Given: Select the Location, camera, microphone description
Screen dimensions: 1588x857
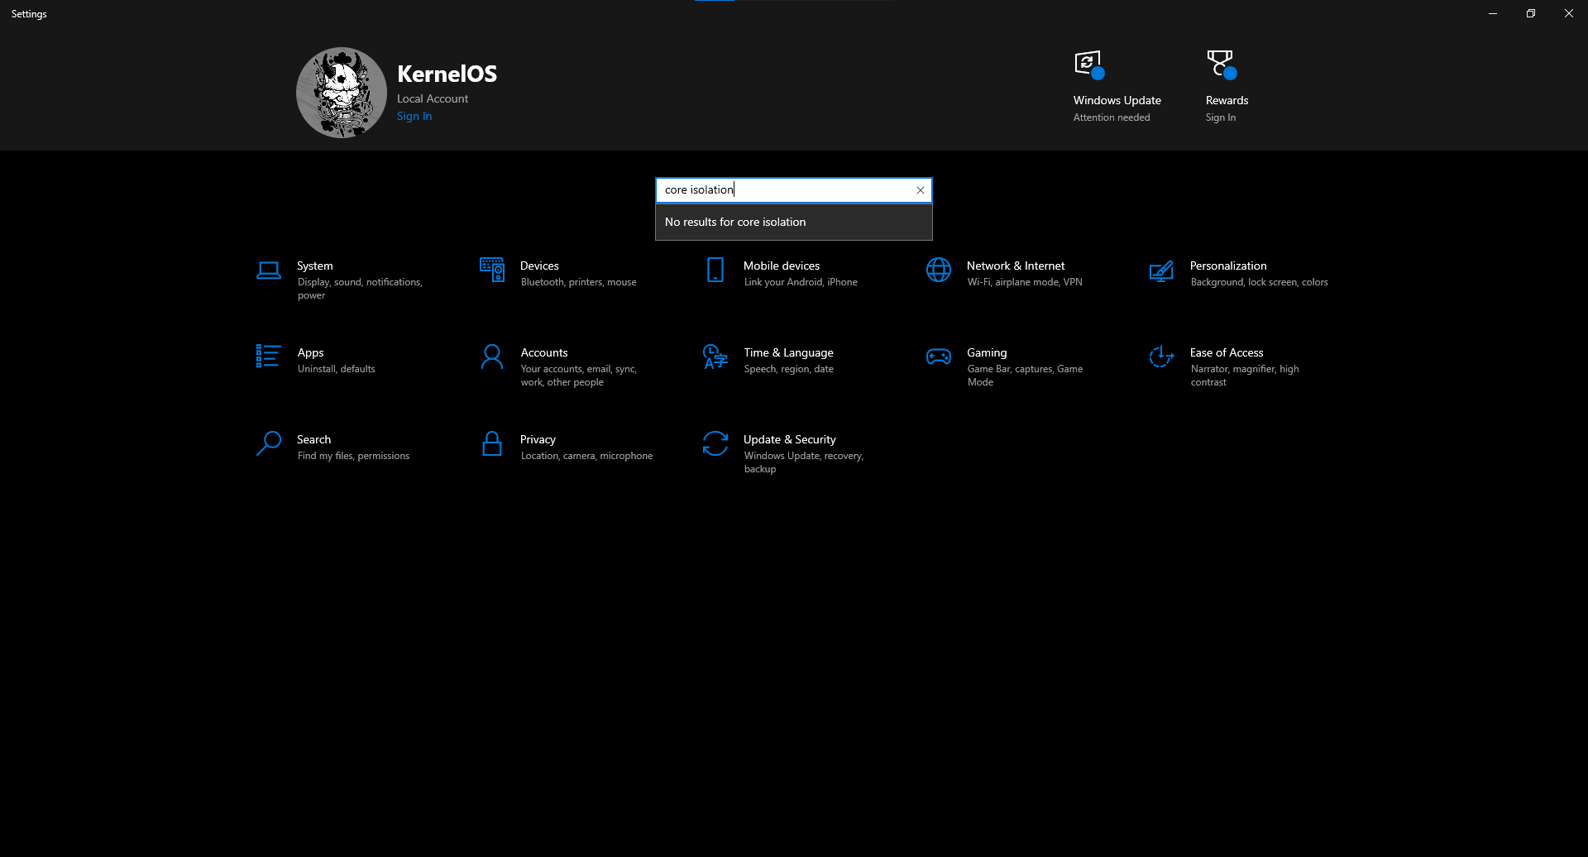Looking at the screenshot, I should pyautogui.click(x=587, y=456).
